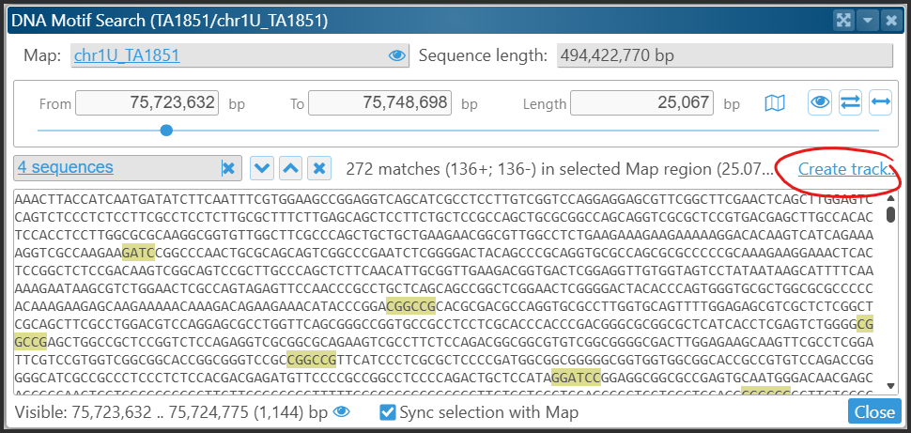Screen dimensions: 911x433
Task: Click the eye button in the range toolbar
Action: pyautogui.click(x=820, y=103)
